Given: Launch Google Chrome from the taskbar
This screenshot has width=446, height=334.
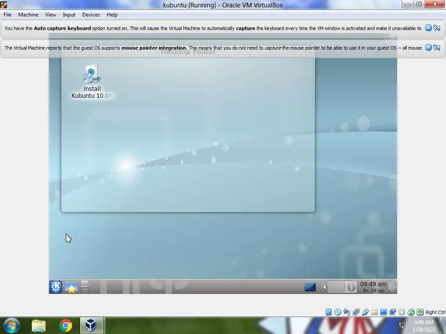Looking at the screenshot, I should [66, 325].
